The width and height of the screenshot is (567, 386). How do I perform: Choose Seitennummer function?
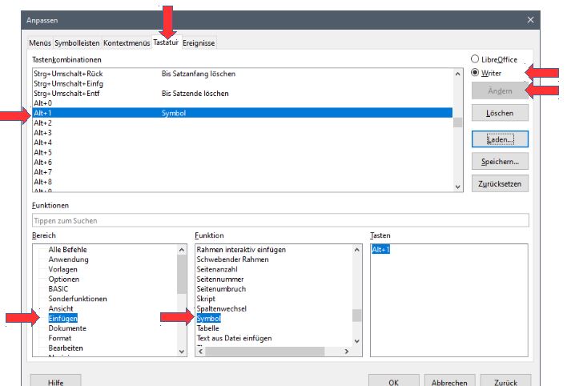220,279
